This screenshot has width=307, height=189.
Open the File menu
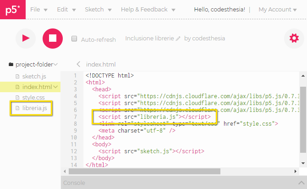[x=39, y=10]
